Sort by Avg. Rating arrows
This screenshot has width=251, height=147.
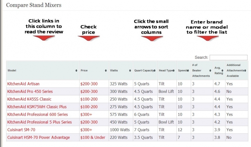coord(222,71)
